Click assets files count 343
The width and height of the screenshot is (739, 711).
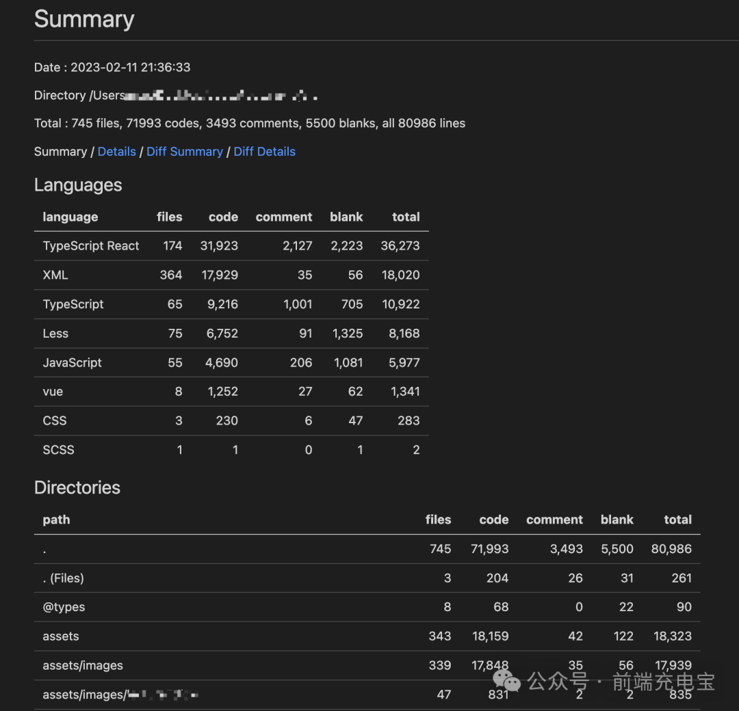point(440,636)
